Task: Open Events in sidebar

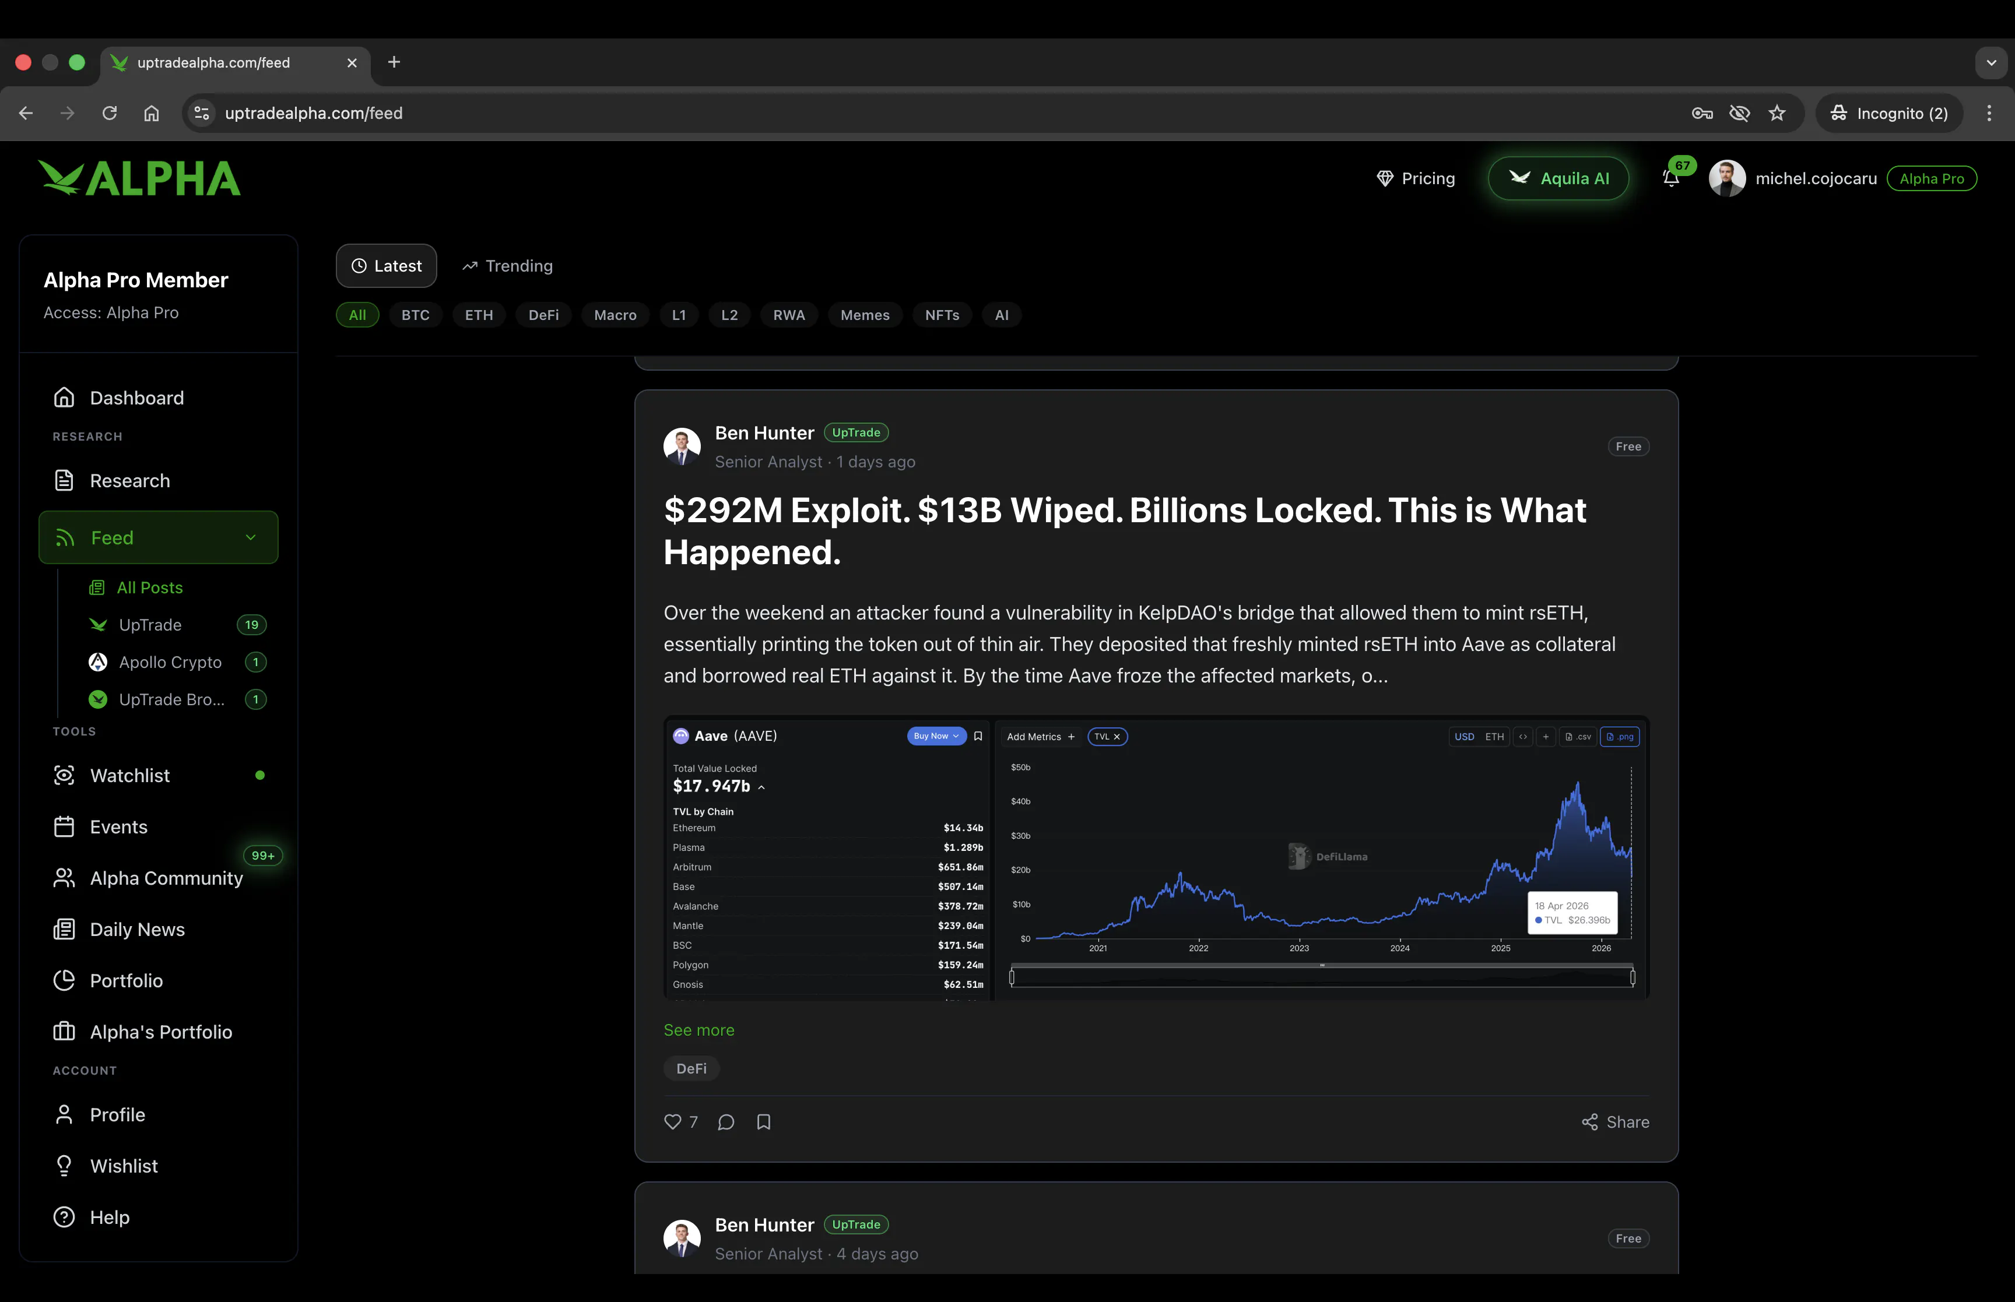Action: click(x=158, y=827)
